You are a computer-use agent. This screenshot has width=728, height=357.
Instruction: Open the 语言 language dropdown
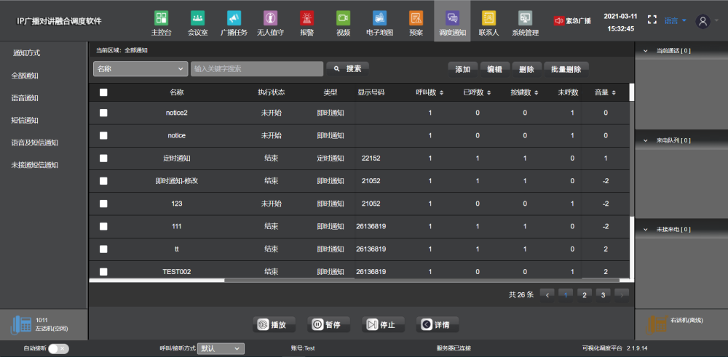tap(675, 20)
